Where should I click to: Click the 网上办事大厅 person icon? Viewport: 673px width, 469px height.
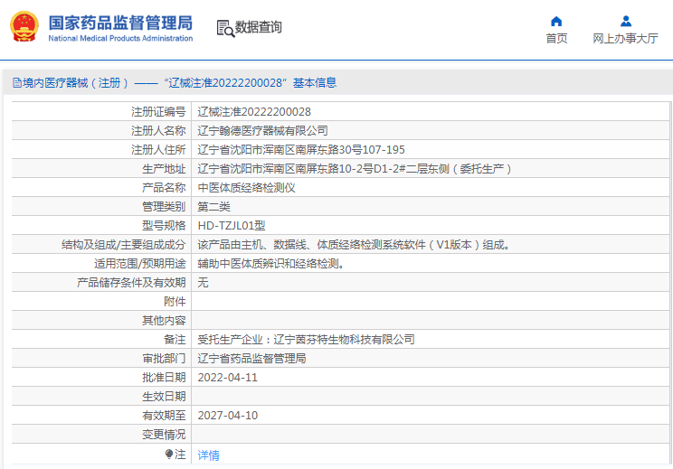click(625, 21)
